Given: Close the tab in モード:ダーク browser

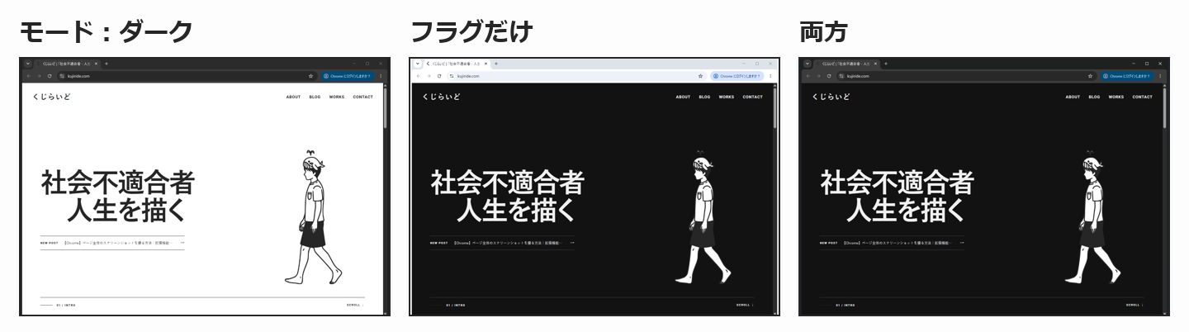Looking at the screenshot, I should click(x=96, y=64).
